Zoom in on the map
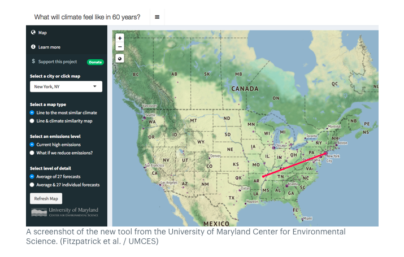Viewport: 404px width, 257px height. (120, 38)
